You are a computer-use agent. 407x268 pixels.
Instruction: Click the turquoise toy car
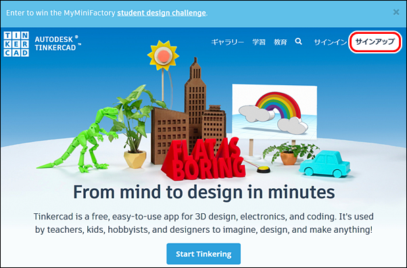tap(325, 164)
